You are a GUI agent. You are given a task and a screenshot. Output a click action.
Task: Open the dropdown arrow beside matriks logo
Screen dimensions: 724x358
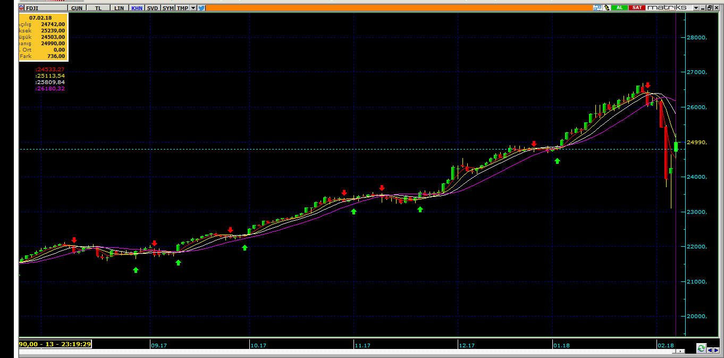(x=696, y=8)
